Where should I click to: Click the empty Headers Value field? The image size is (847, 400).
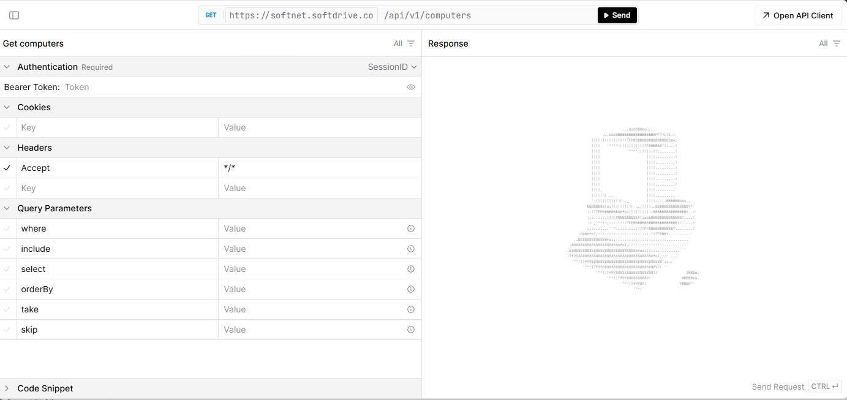(x=320, y=188)
